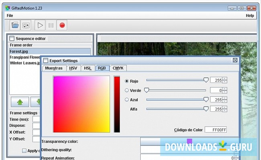
Task: Click the Export Settings window icon
Action: pos(45,60)
